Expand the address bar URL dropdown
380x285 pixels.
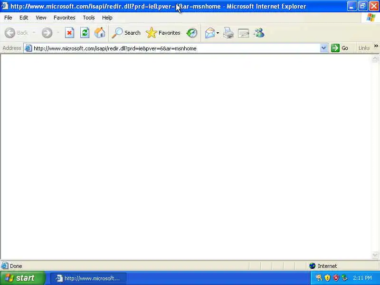click(323, 48)
